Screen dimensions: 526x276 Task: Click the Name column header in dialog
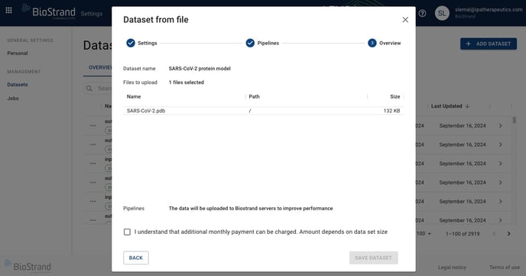click(x=134, y=96)
